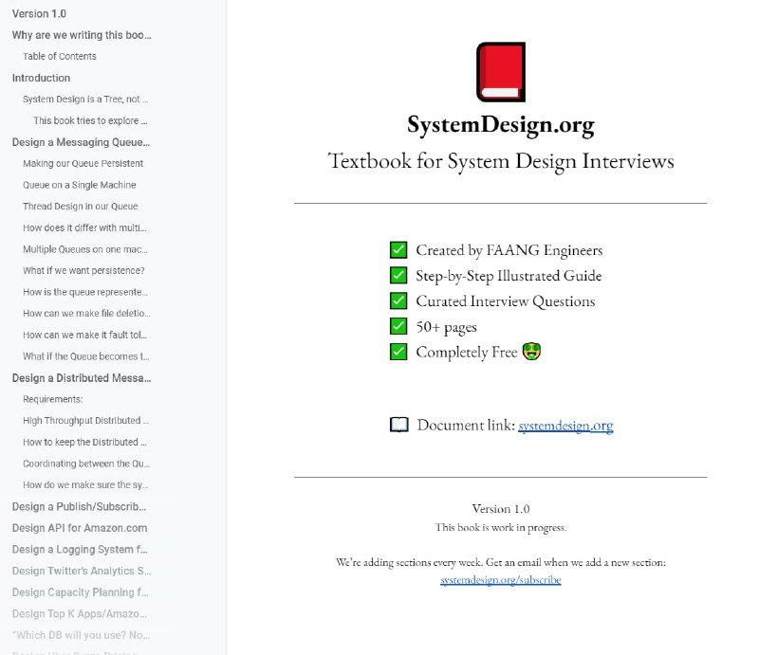Select Design a Messaging Queue outline heading
Image resolution: width=759 pixels, height=655 pixels.
coord(81,142)
